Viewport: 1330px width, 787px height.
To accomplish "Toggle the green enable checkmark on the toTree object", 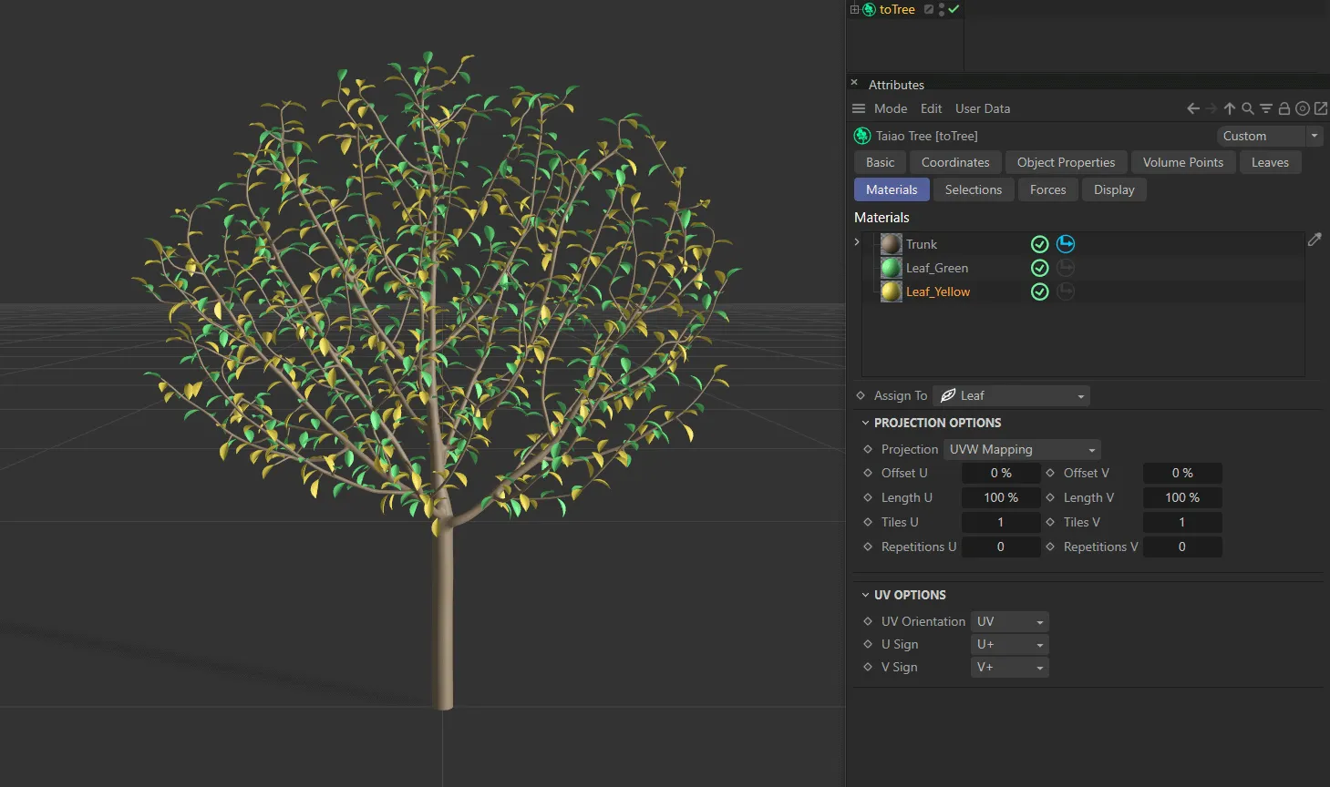I will (x=954, y=9).
